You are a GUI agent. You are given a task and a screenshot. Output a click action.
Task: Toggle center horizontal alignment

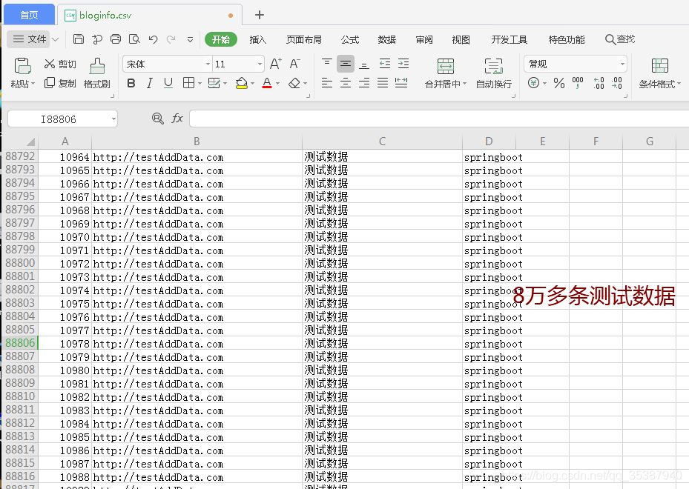click(x=346, y=82)
